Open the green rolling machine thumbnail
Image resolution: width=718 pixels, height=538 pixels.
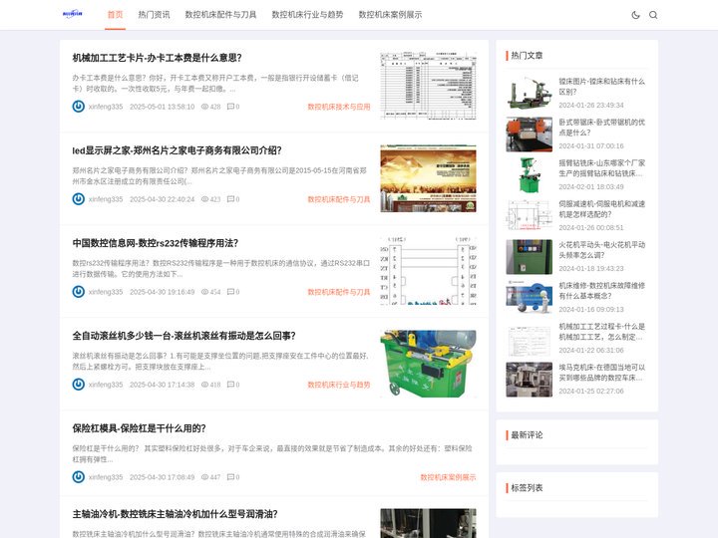428,364
